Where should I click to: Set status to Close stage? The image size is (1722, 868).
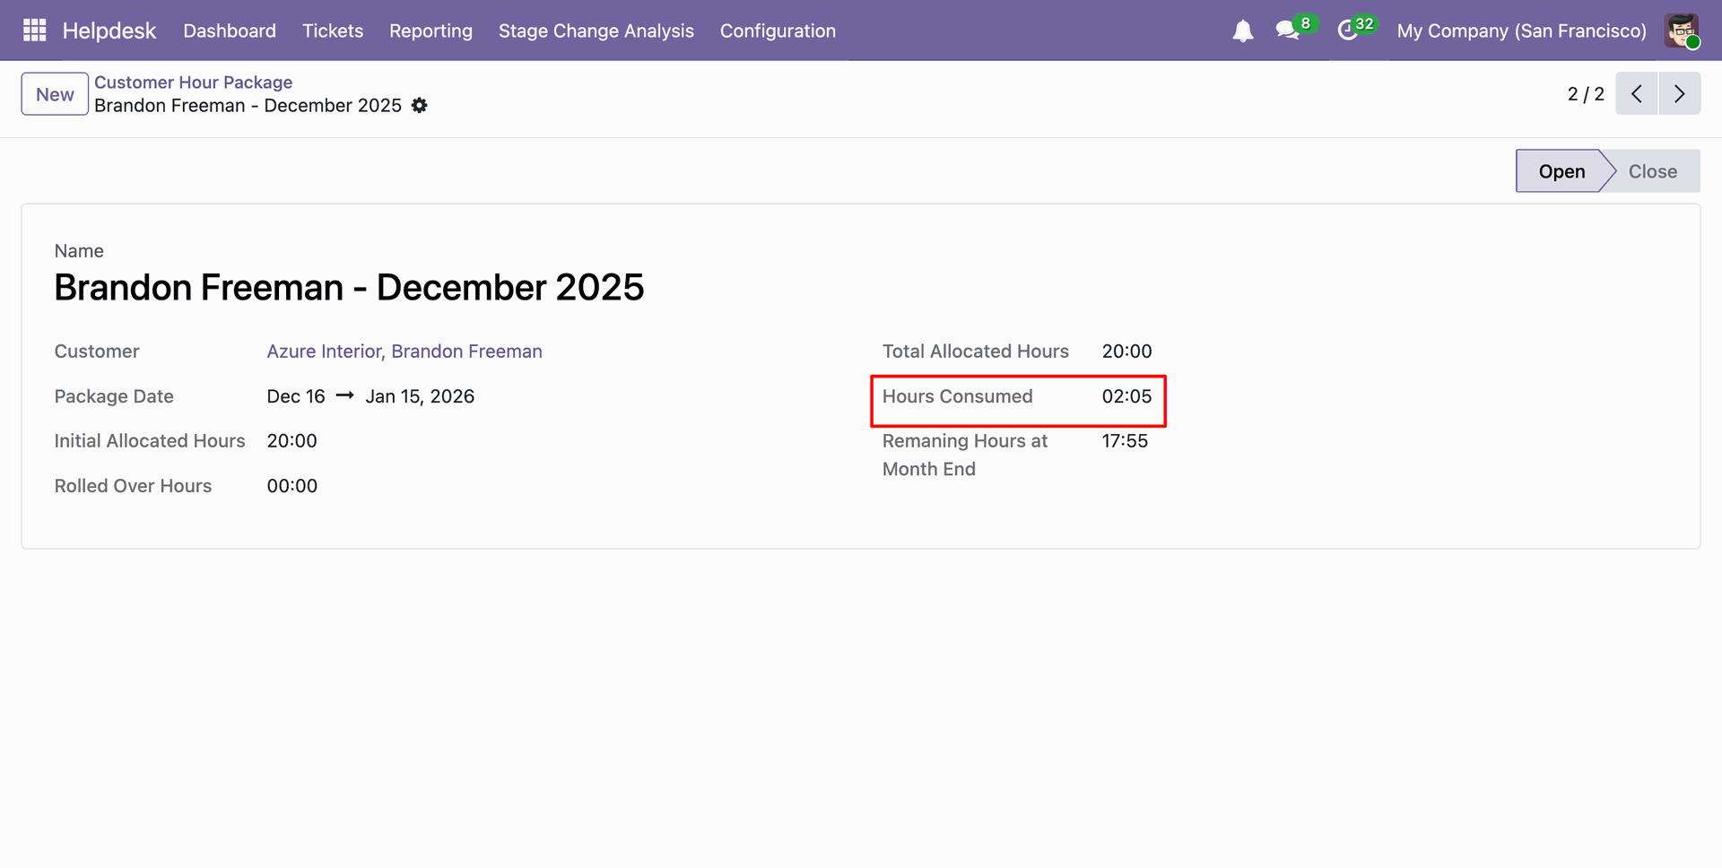[x=1652, y=171]
